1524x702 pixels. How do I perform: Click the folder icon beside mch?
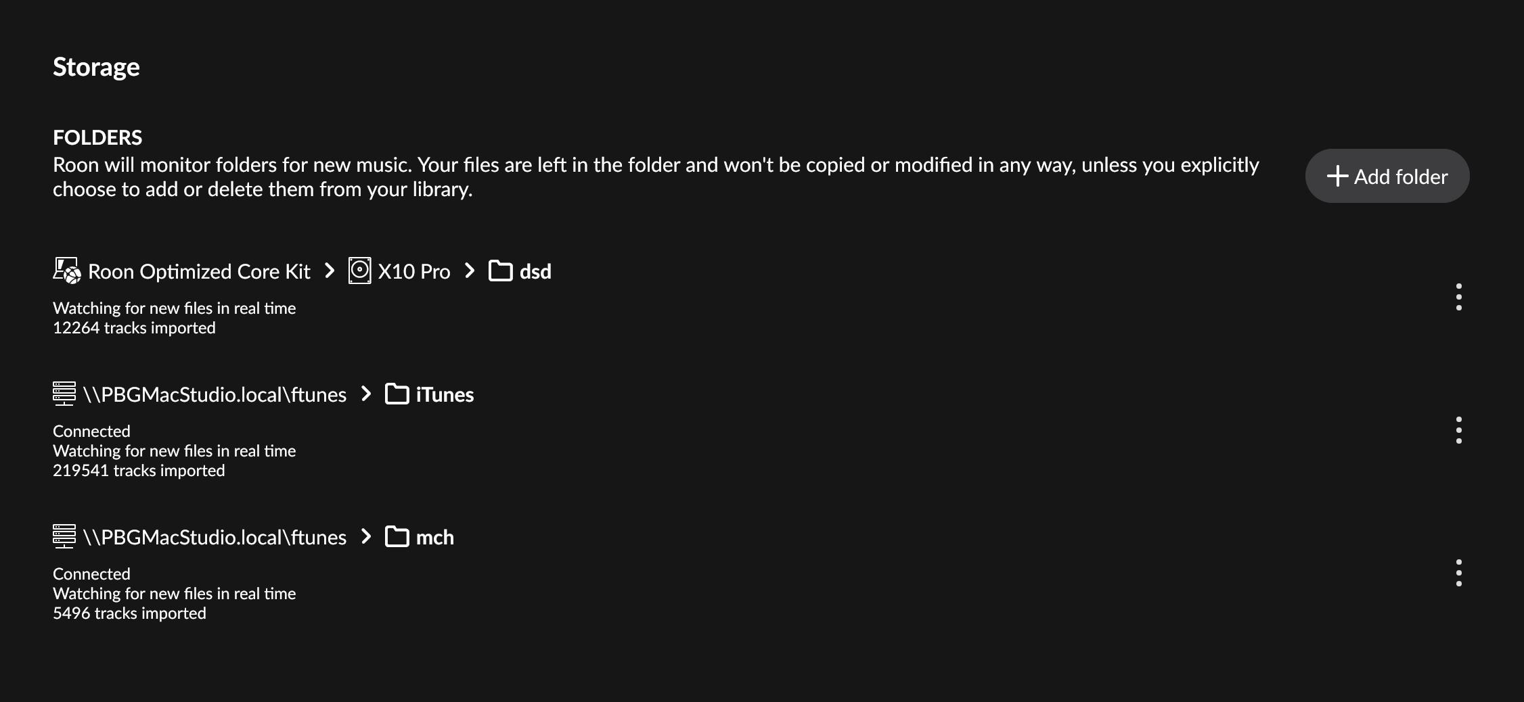pos(397,536)
